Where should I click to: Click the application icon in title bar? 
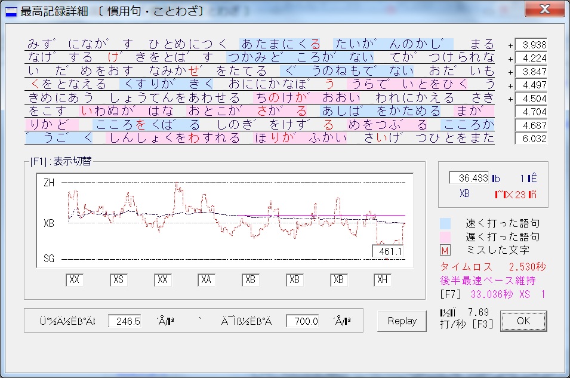[11, 11]
